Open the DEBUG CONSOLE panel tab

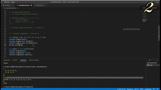[34, 60]
